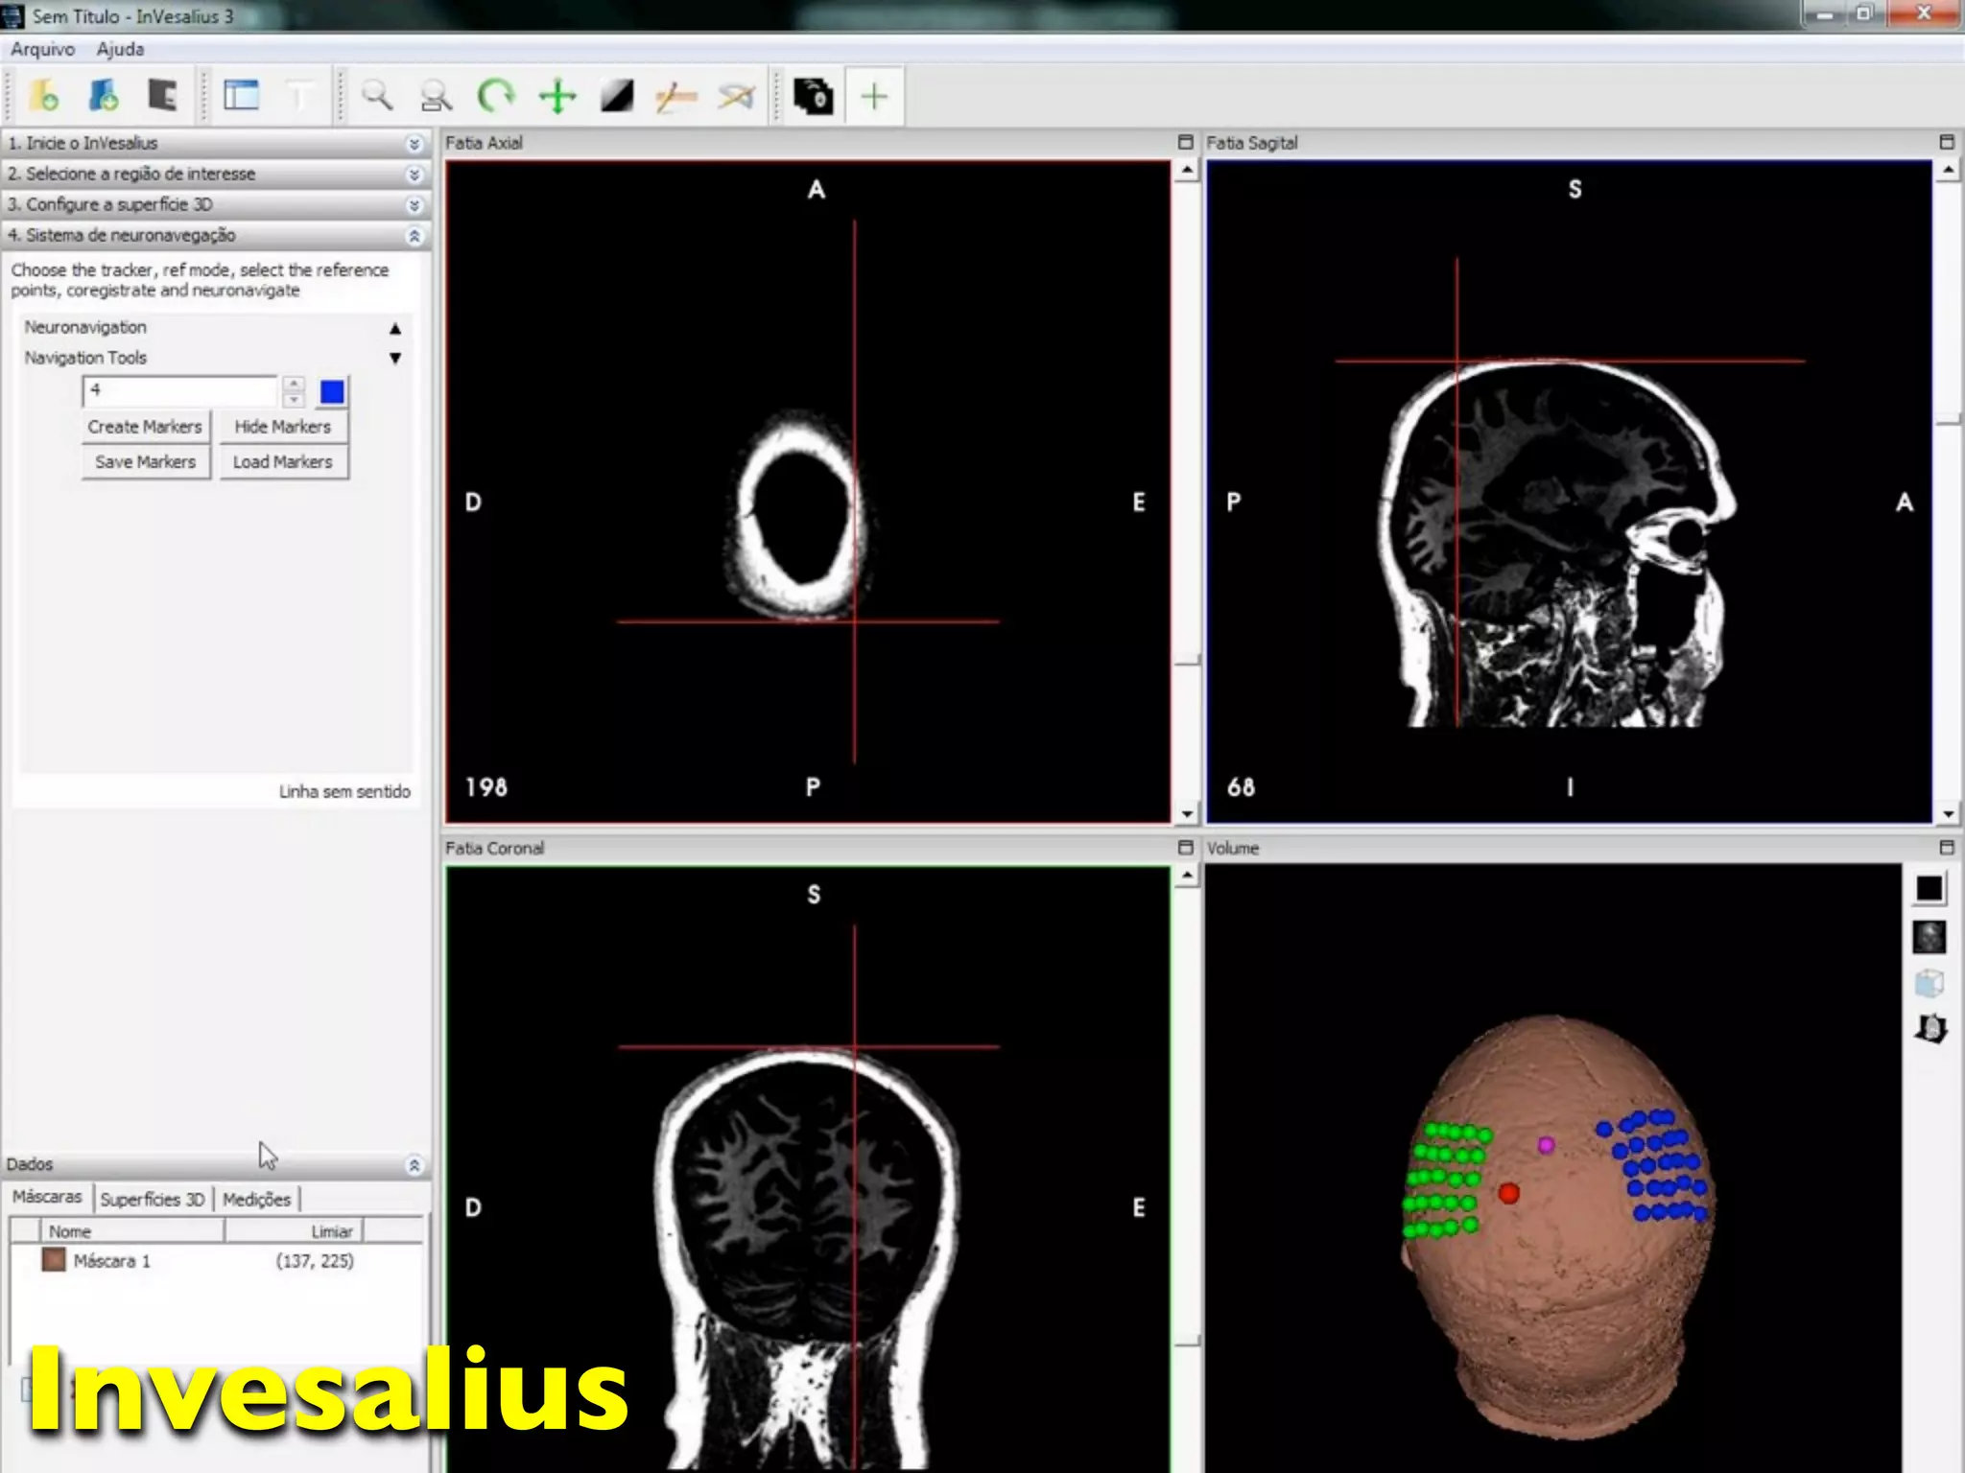
Task: Click the import DICOM folder icon
Action: [x=44, y=96]
